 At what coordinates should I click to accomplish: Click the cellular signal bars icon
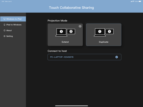132,1
